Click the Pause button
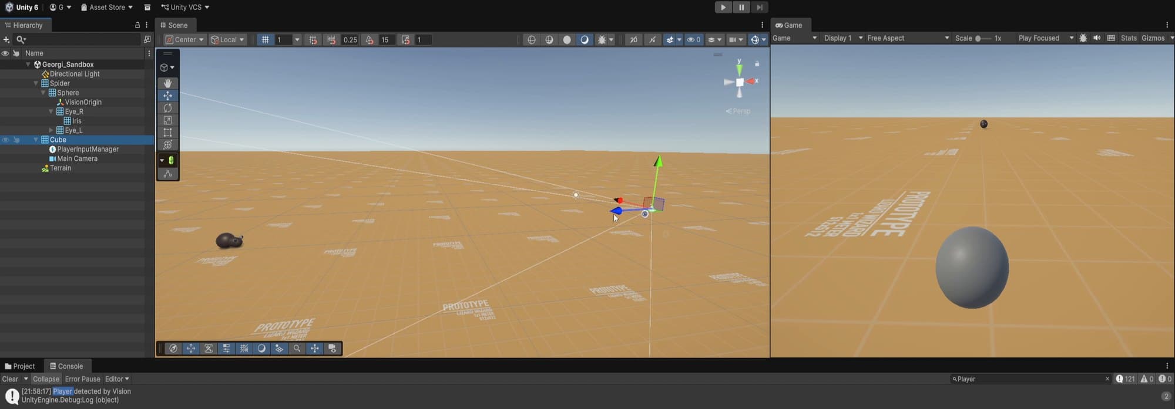This screenshot has width=1175, height=409. 741,7
